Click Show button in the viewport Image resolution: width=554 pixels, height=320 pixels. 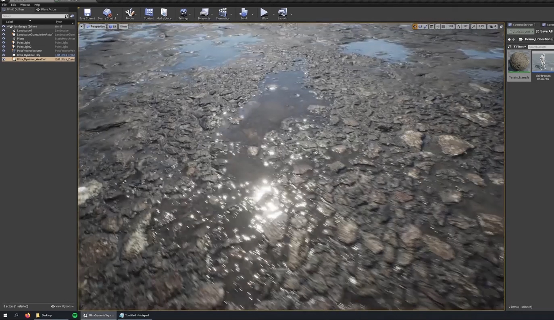(x=123, y=27)
